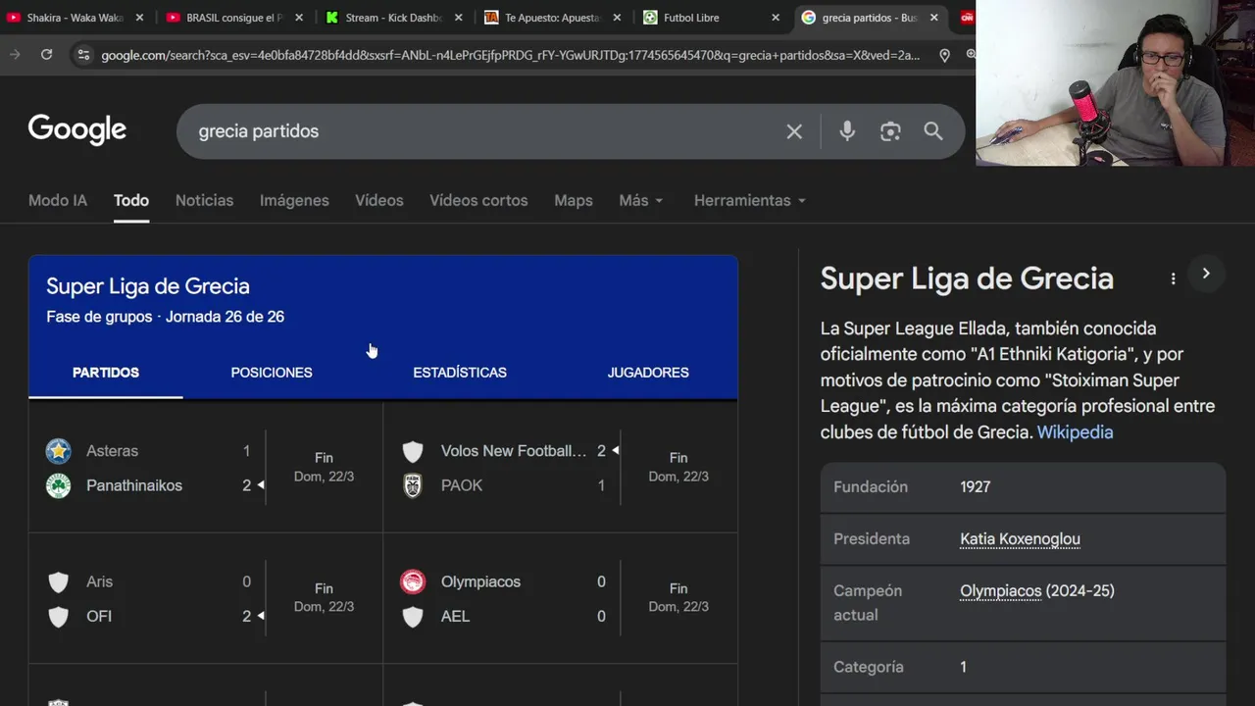Switch to the POSICIONES tab

(x=272, y=373)
